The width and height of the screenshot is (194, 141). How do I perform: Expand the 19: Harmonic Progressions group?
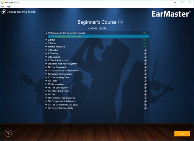pos(46,98)
